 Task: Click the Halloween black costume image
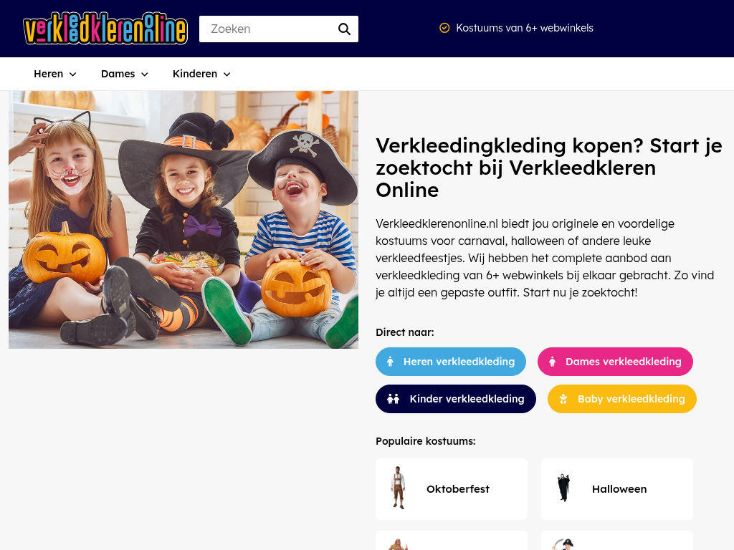tap(564, 488)
